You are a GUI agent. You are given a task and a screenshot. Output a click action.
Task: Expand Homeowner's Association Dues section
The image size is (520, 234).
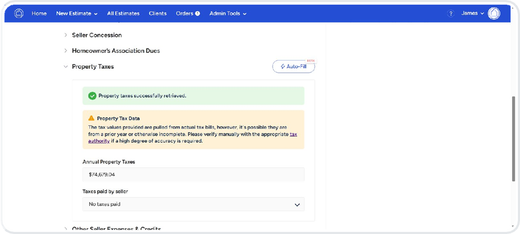[x=116, y=51]
